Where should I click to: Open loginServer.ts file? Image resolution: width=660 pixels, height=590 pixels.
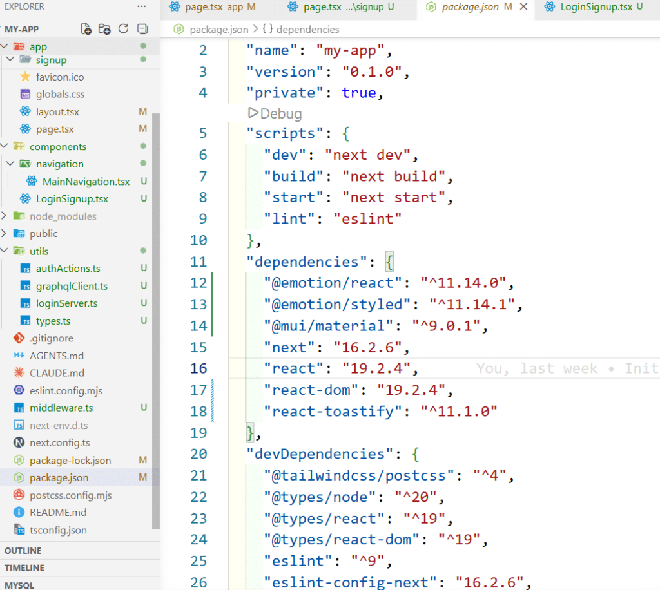pos(66,303)
